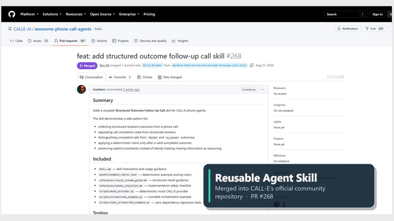Click the macbere feat/structured-outcome-followup-call-skill branch label

tap(209, 65)
